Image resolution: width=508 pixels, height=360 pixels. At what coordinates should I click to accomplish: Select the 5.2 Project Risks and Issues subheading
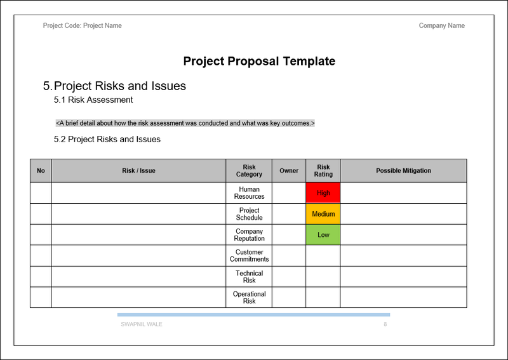(107, 139)
